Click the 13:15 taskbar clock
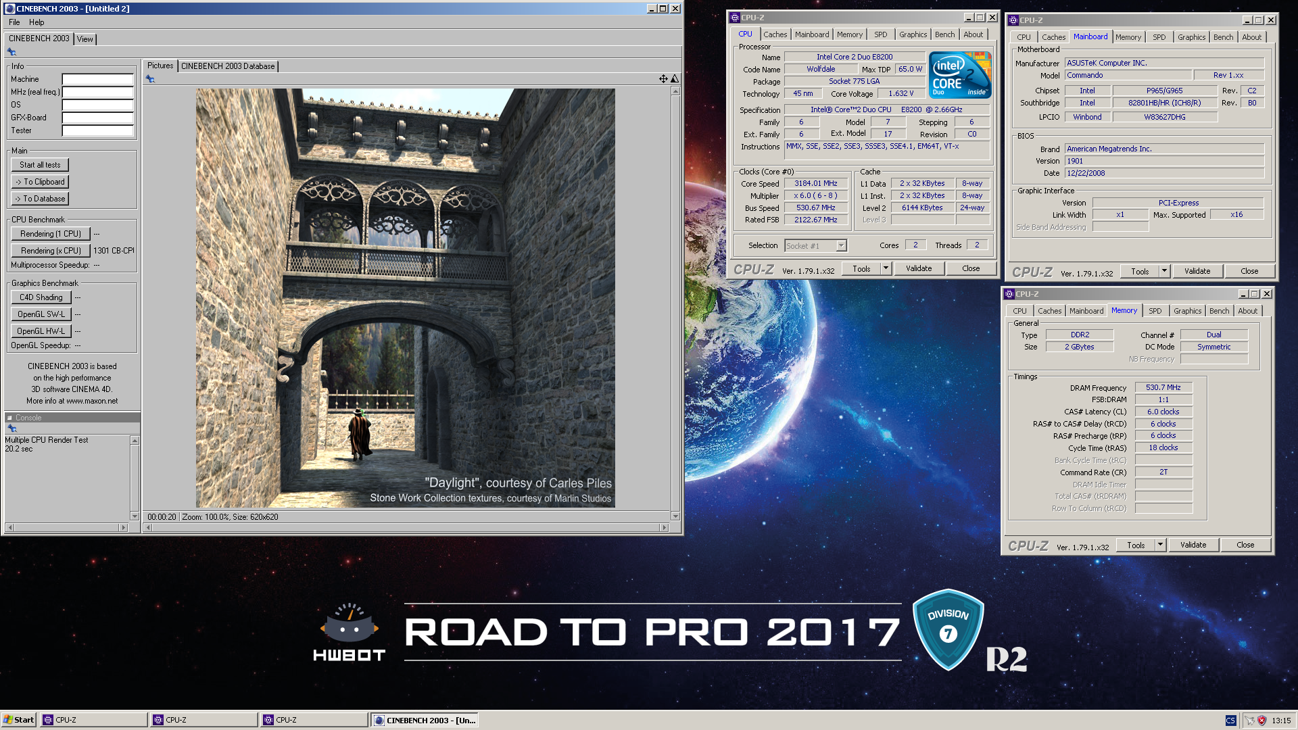The width and height of the screenshot is (1298, 730). (x=1280, y=721)
